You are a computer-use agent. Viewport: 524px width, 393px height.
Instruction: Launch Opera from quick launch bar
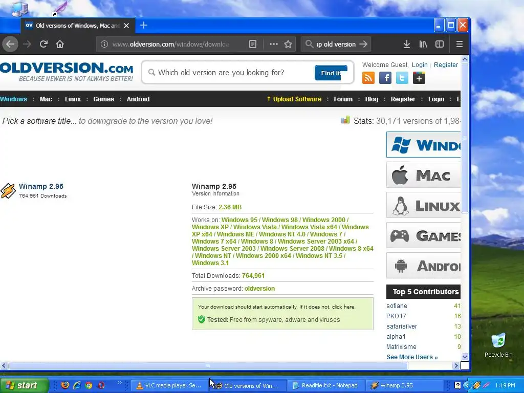(x=101, y=385)
